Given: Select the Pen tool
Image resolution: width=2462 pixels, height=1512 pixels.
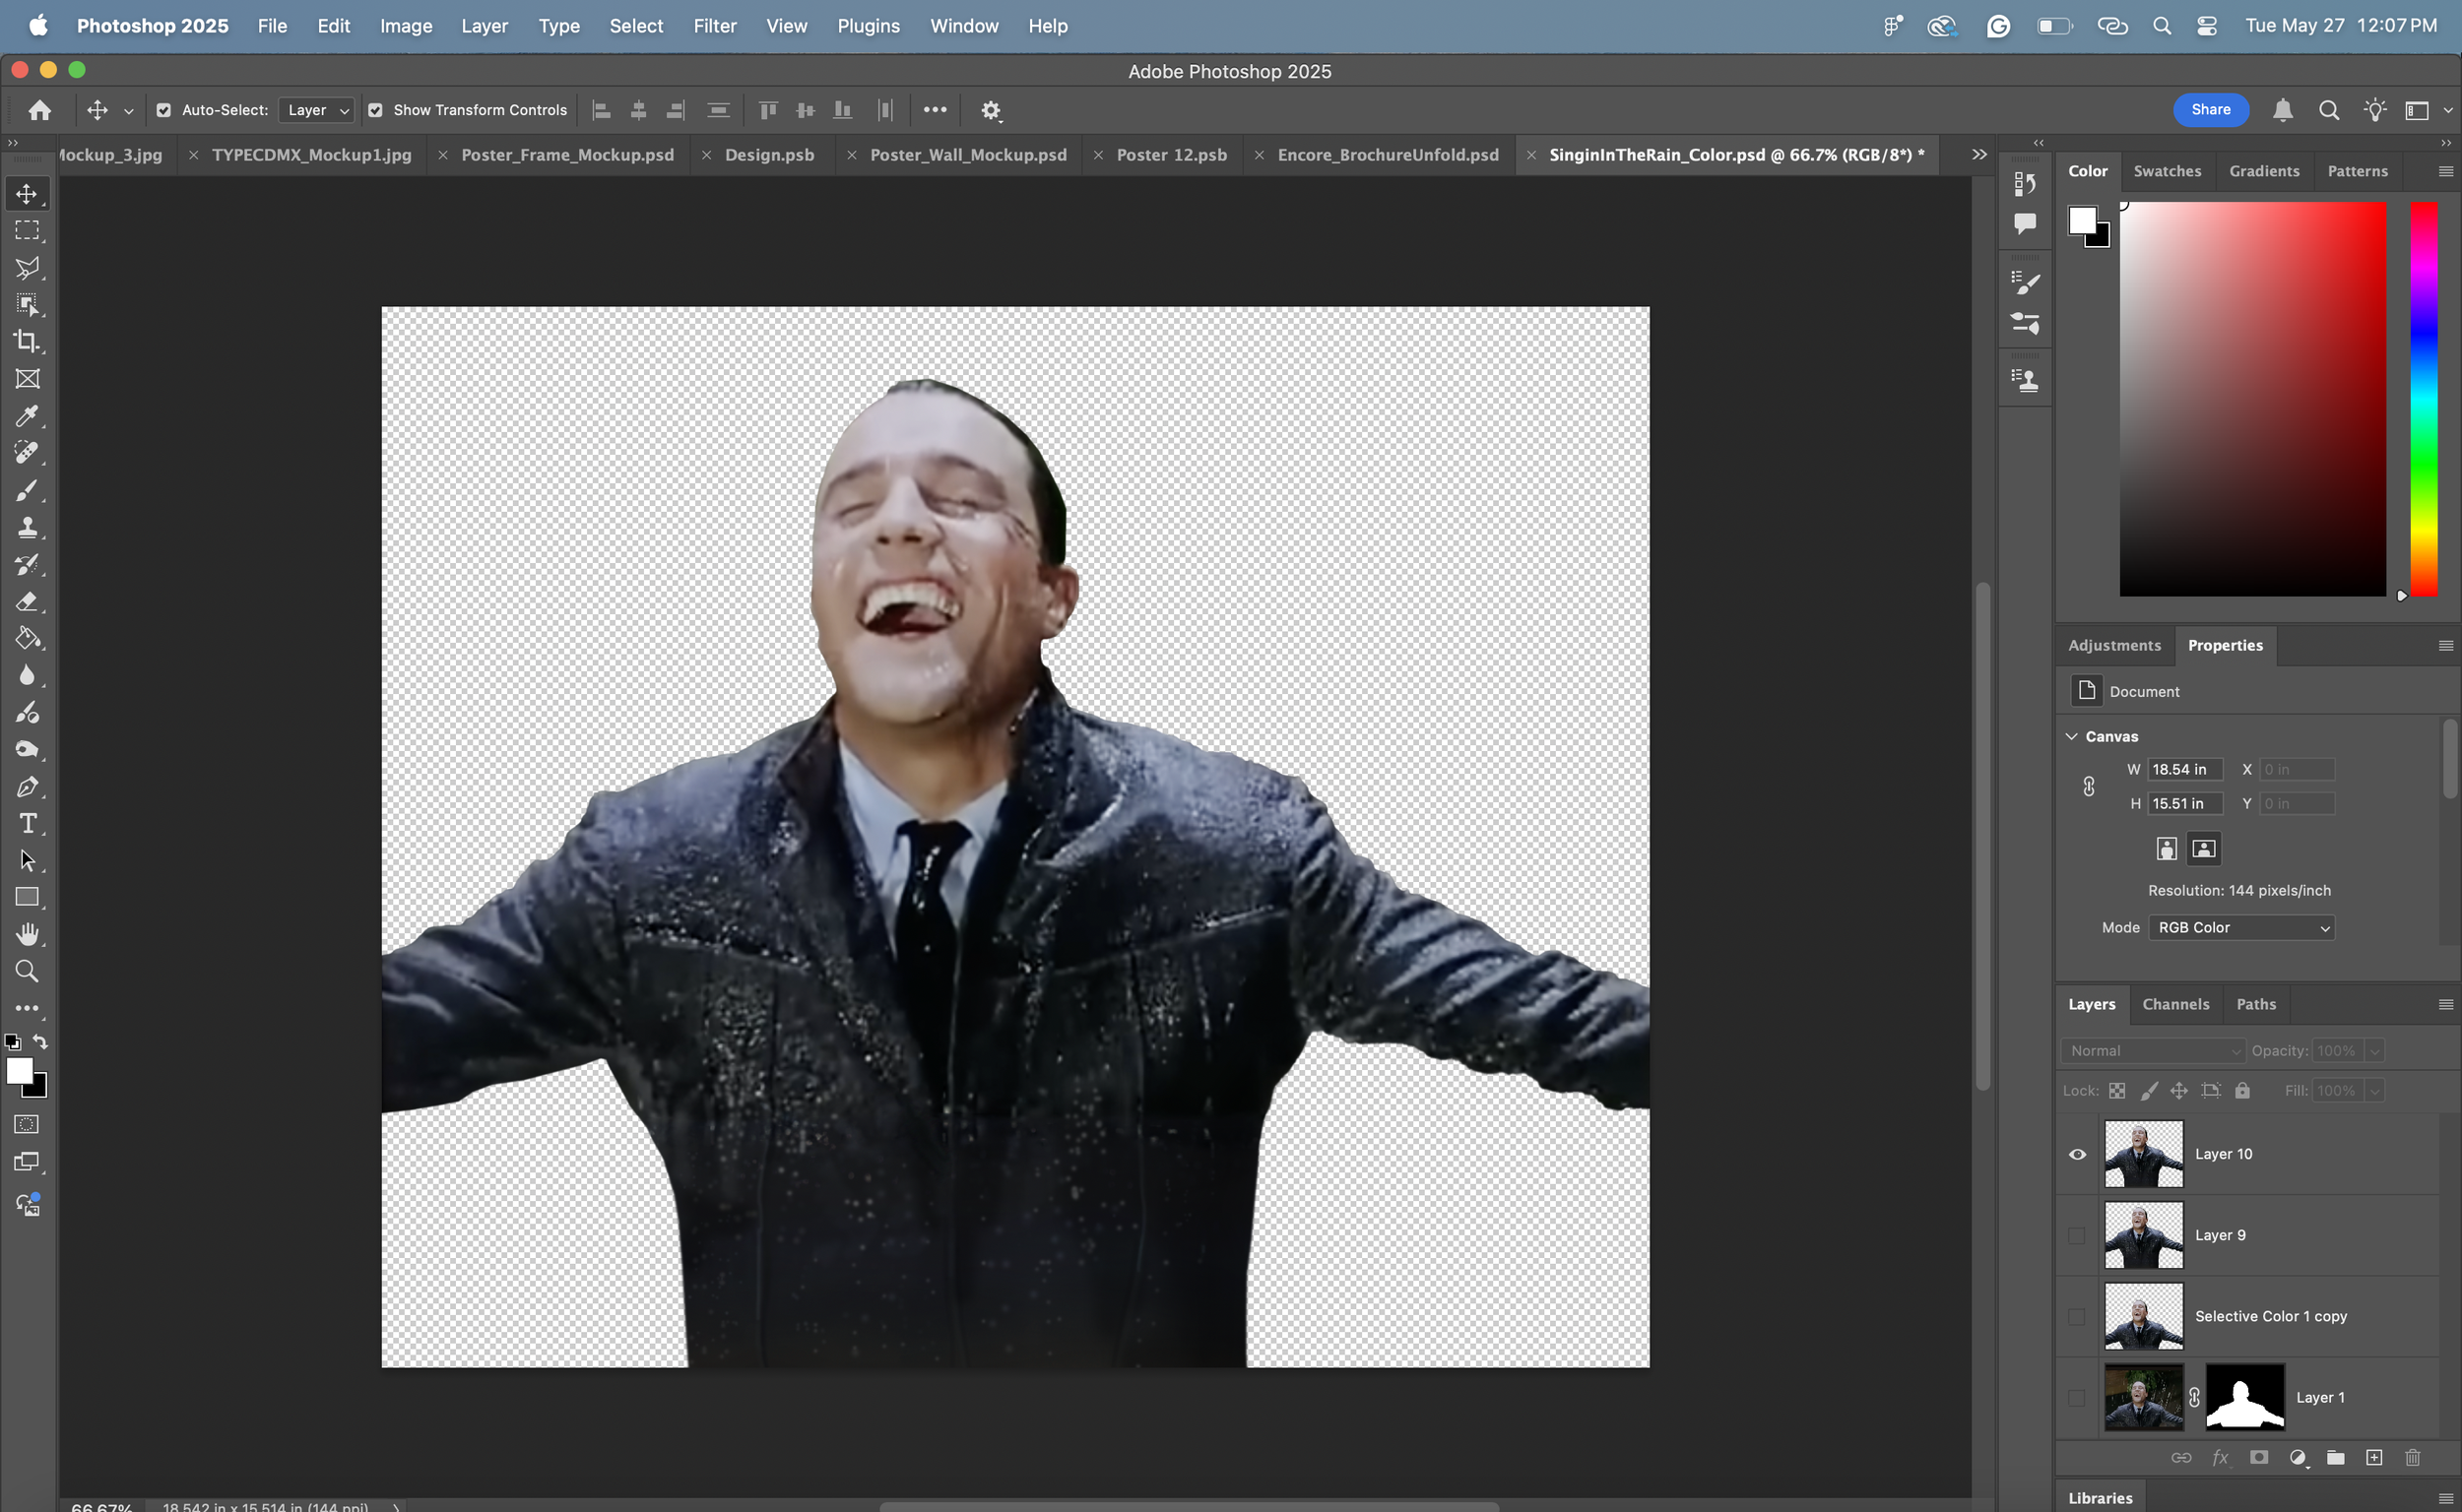Looking at the screenshot, I should coord(27,787).
